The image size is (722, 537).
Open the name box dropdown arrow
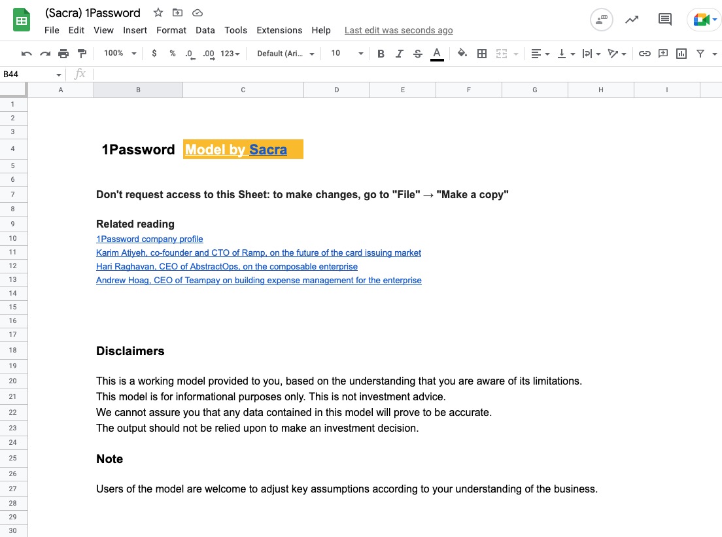point(58,75)
